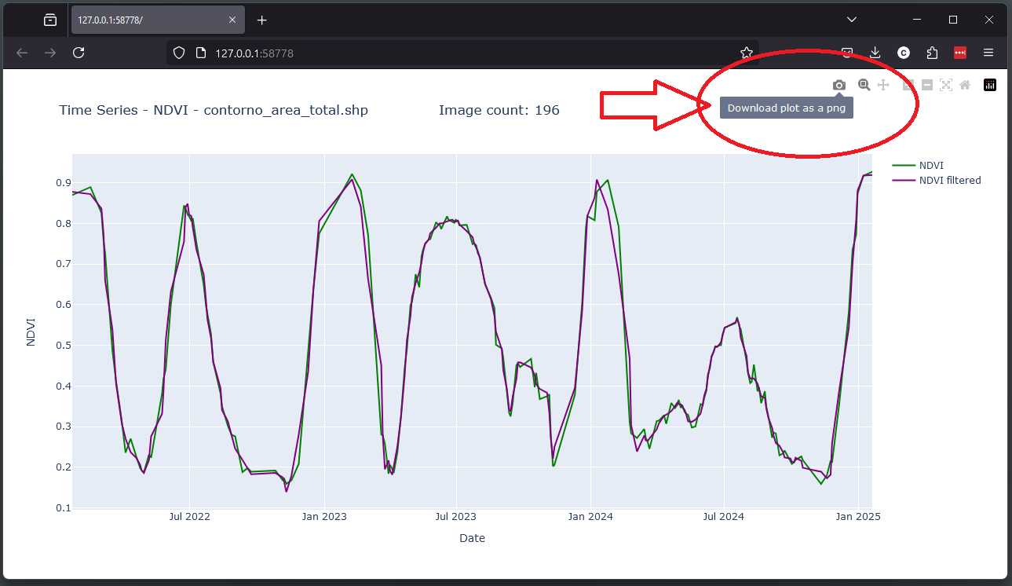The image size is (1012, 586).
Task: Click the camera icon to download plot as PNG
Action: [839, 85]
